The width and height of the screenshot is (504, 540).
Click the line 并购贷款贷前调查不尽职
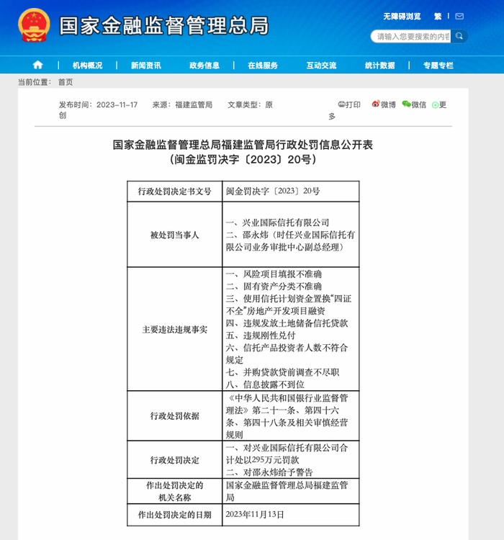(291, 372)
